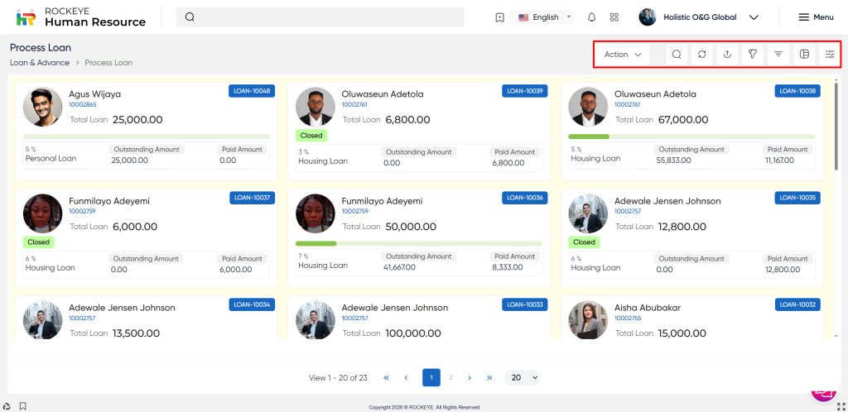
Task: Open the filter funnel icon
Action: (753, 55)
